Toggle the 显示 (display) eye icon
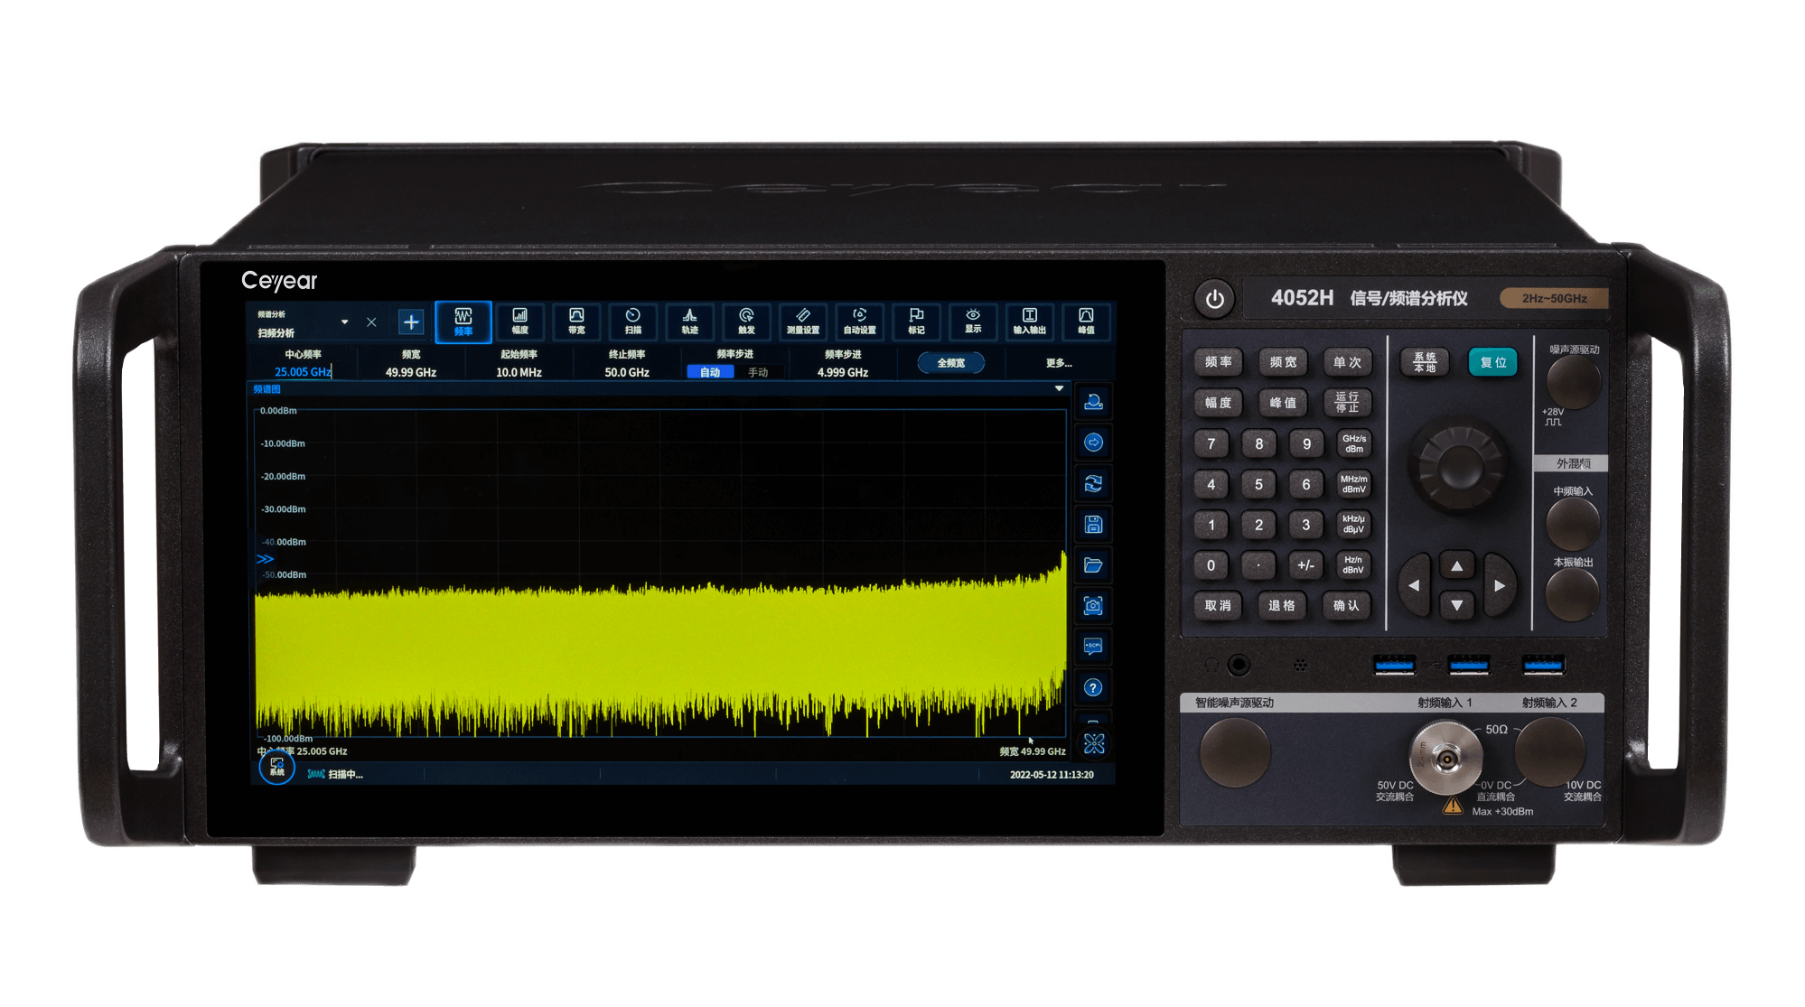This screenshot has width=1805, height=1007. [973, 321]
